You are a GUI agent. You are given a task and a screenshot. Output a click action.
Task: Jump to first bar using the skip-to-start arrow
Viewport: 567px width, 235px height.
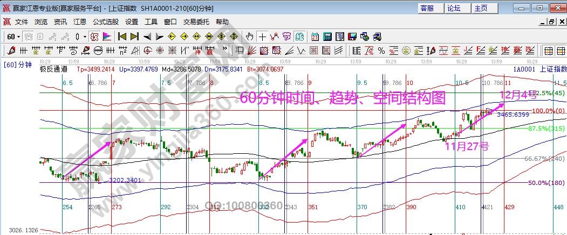pyautogui.click(x=122, y=37)
